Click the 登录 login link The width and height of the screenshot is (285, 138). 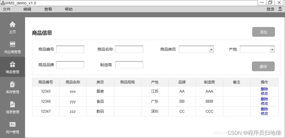pyautogui.click(x=271, y=9)
